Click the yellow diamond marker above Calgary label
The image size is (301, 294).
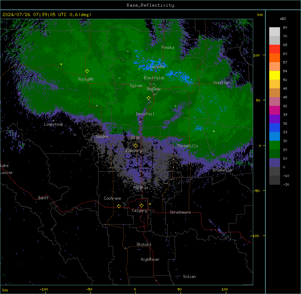141,206
